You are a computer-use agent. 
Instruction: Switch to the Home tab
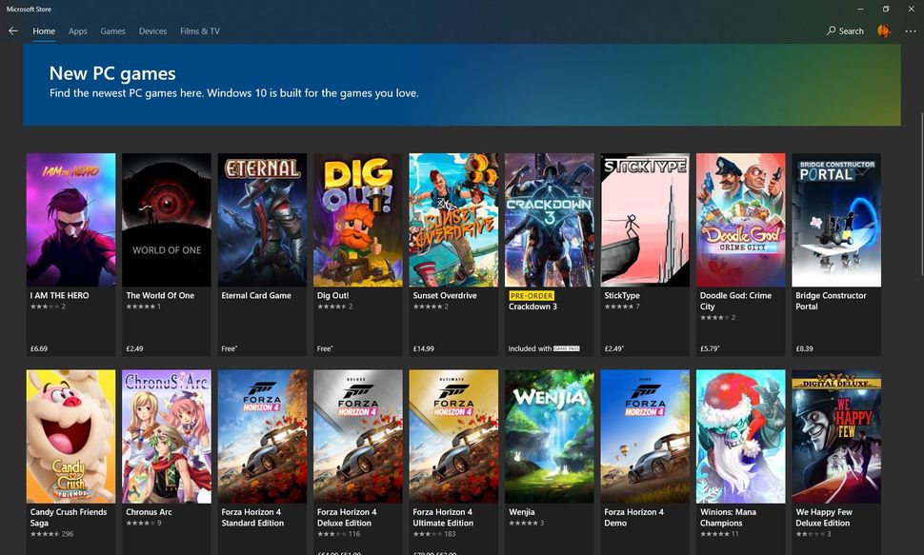(x=44, y=31)
